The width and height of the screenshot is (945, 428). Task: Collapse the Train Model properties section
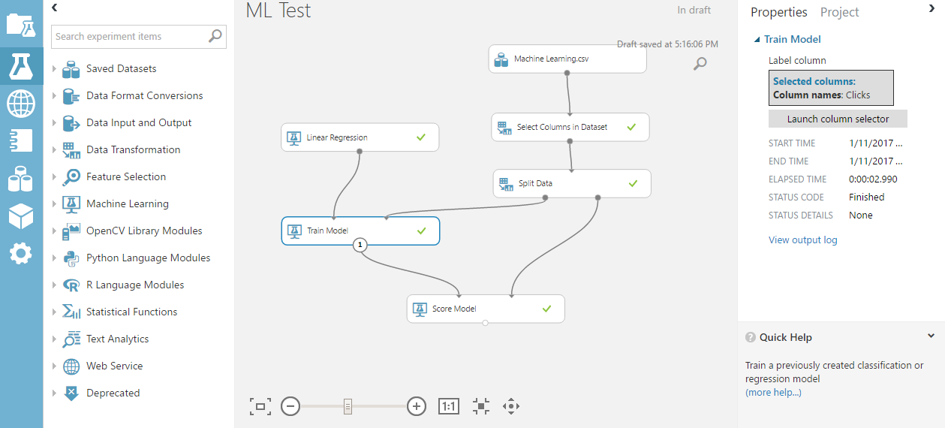(x=757, y=40)
